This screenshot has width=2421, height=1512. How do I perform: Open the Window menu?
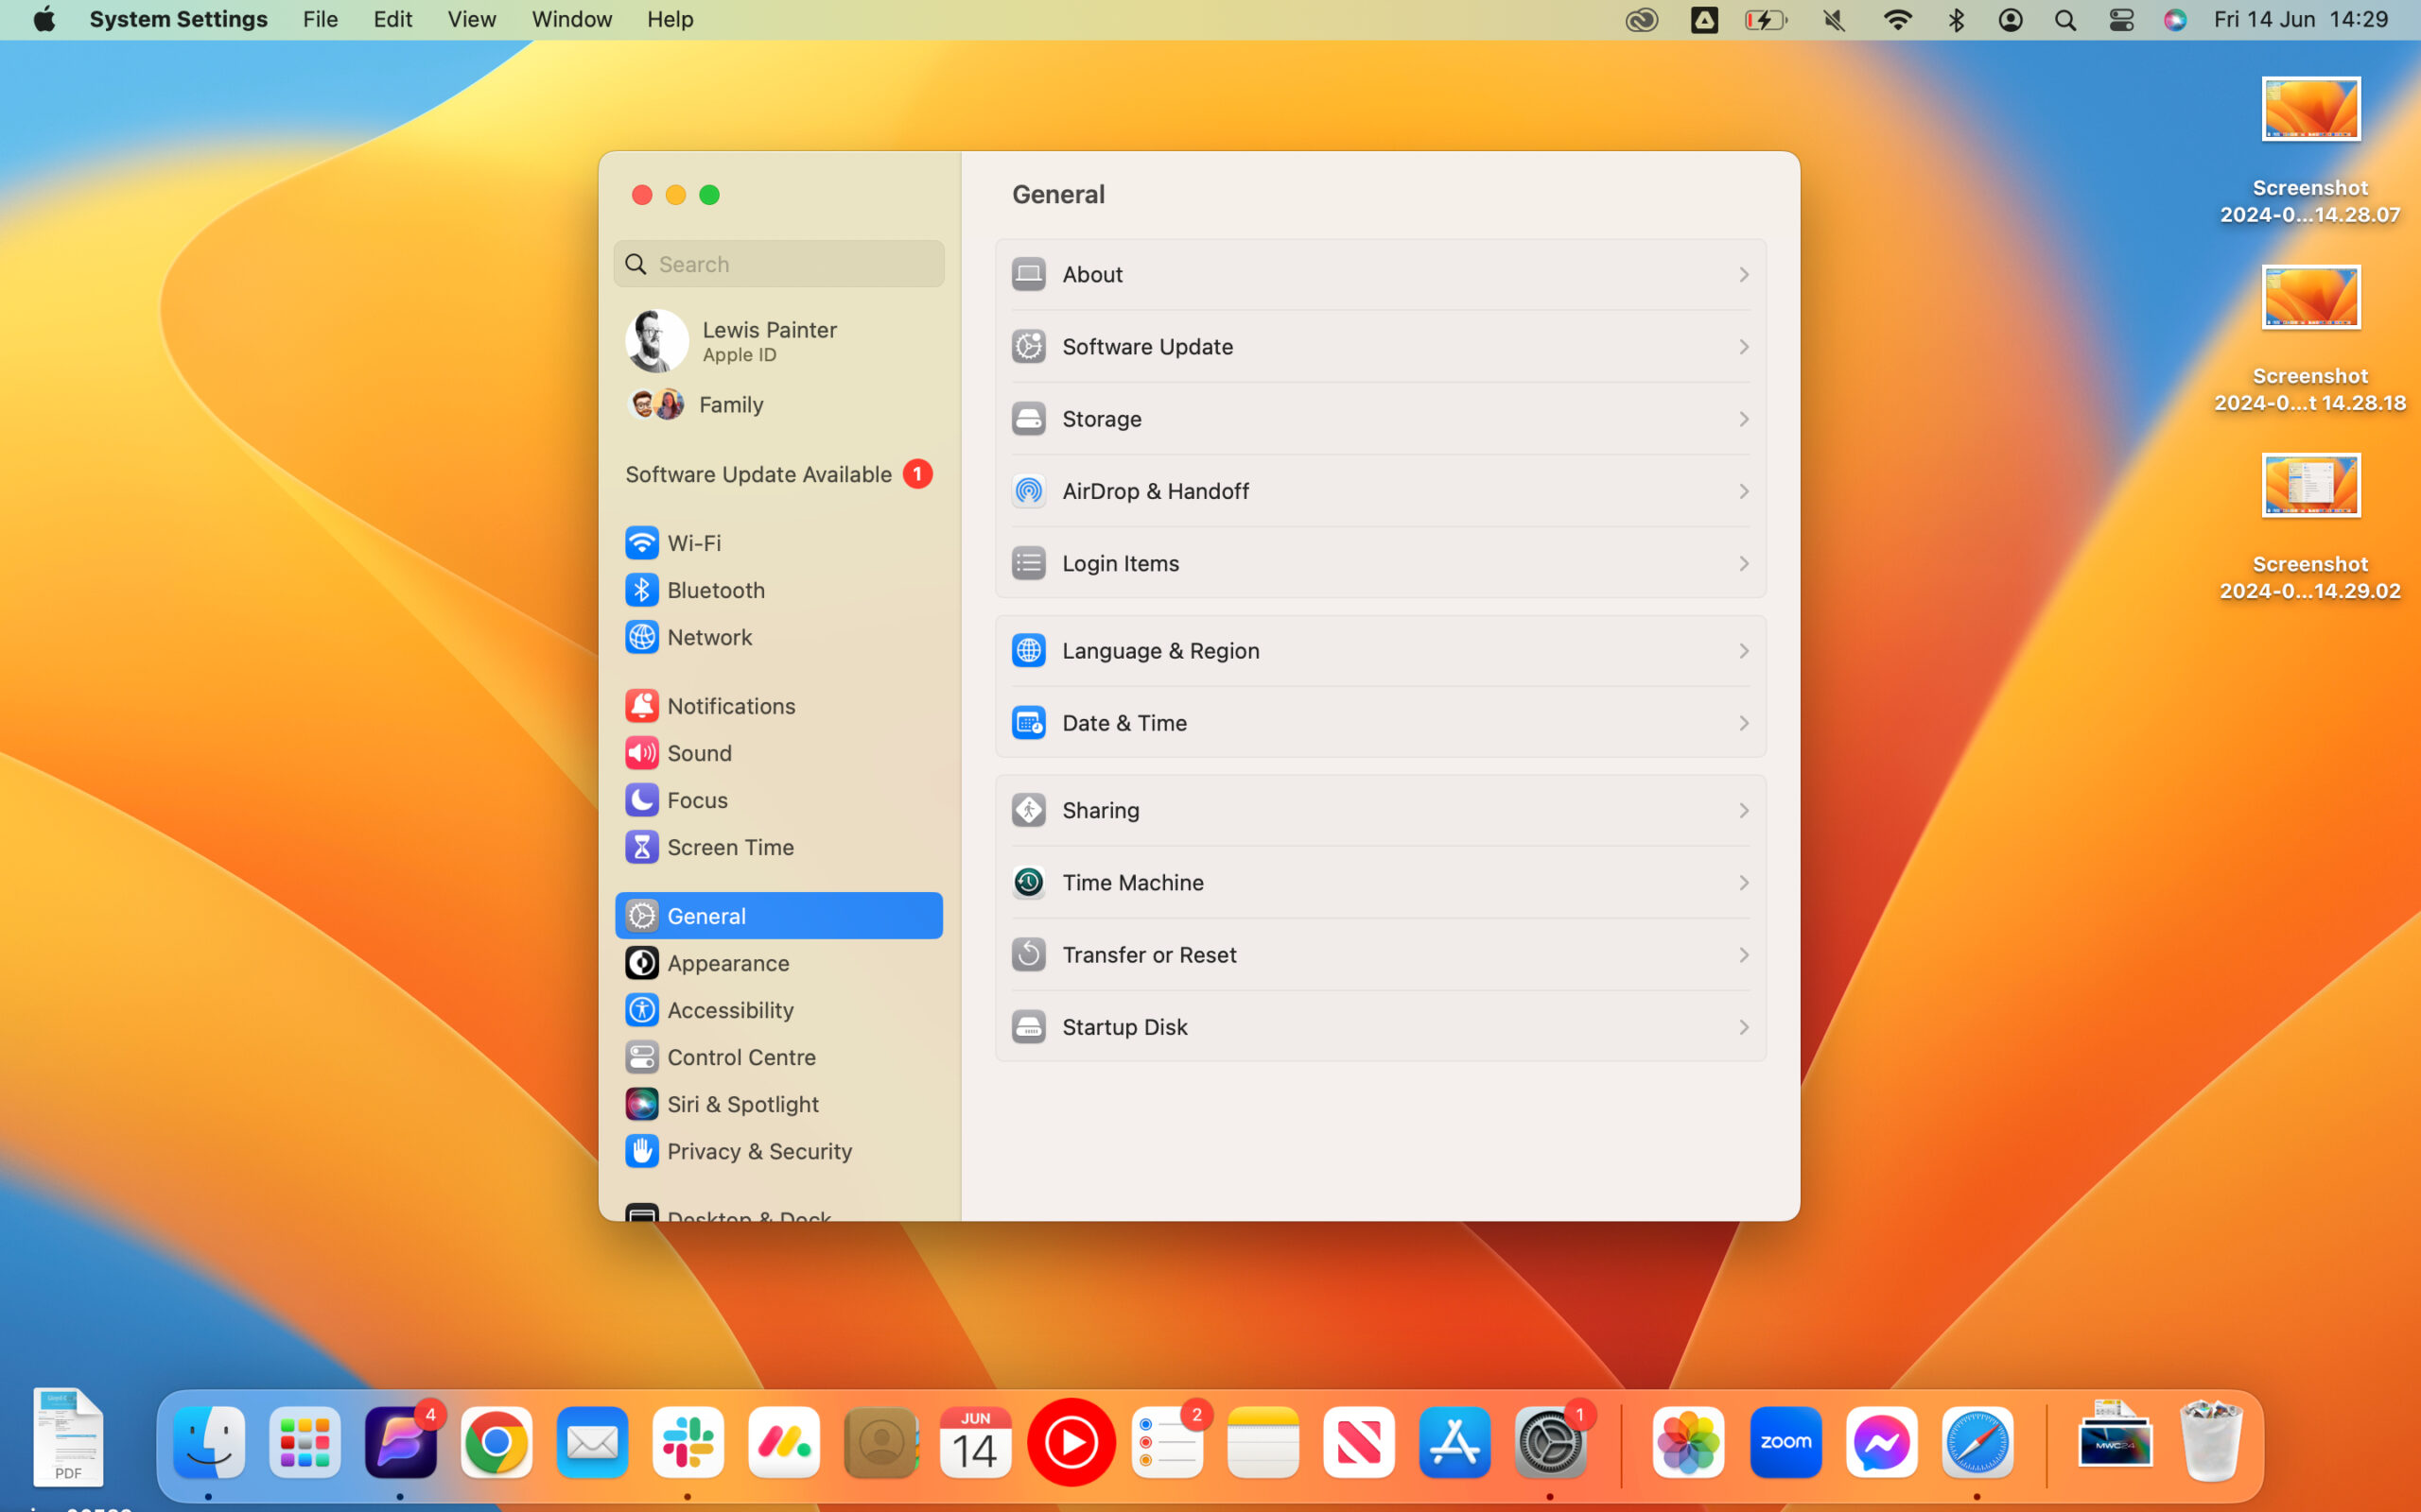click(570, 19)
